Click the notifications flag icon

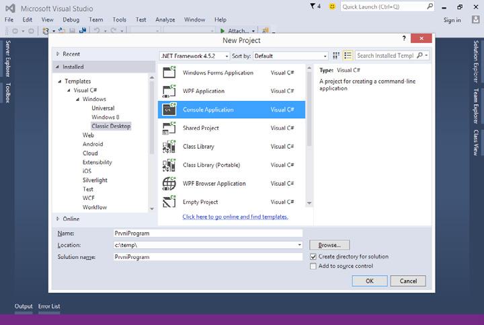[313, 6]
